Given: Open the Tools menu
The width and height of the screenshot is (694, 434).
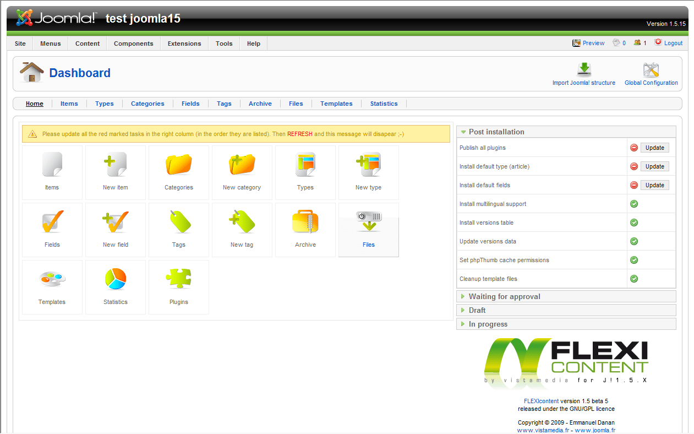Looking at the screenshot, I should [224, 44].
